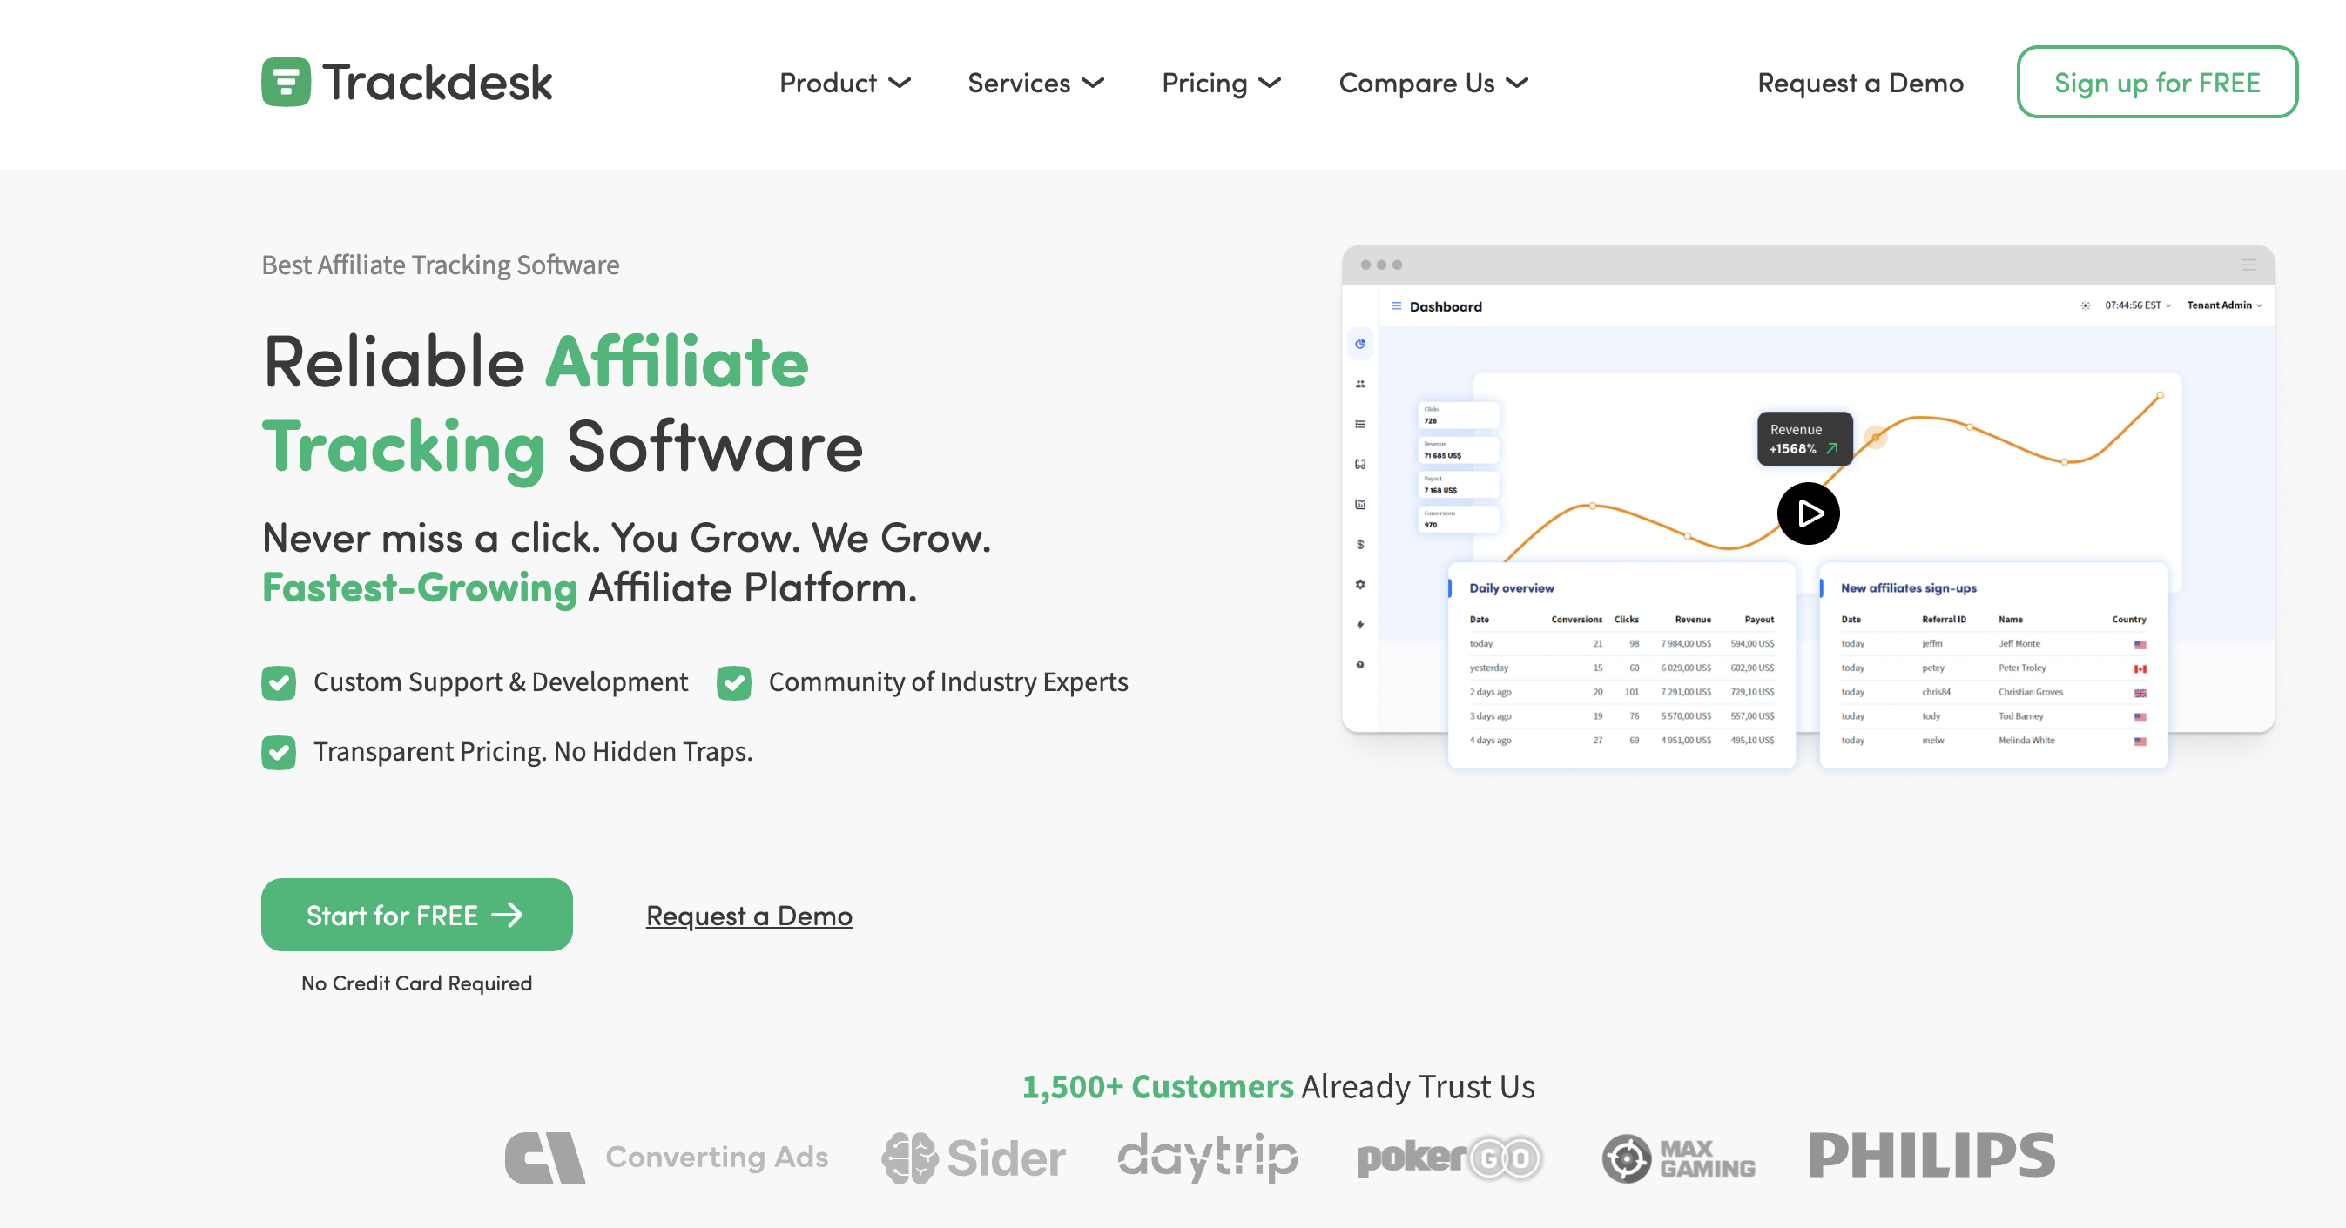Click the Community of Industry Experts checkmark

(x=733, y=682)
